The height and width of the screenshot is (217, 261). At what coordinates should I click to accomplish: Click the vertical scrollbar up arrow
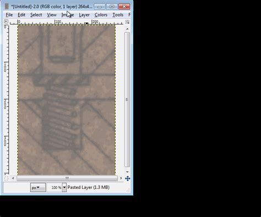(x=127, y=29)
